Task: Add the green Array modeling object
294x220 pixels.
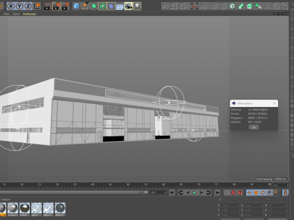Action: [x=102, y=6]
